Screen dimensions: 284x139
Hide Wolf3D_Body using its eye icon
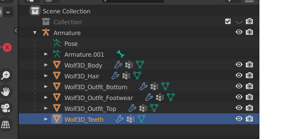(239, 65)
